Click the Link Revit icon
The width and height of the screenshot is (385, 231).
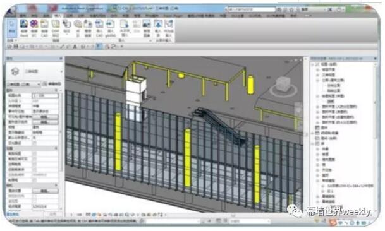[24, 28]
